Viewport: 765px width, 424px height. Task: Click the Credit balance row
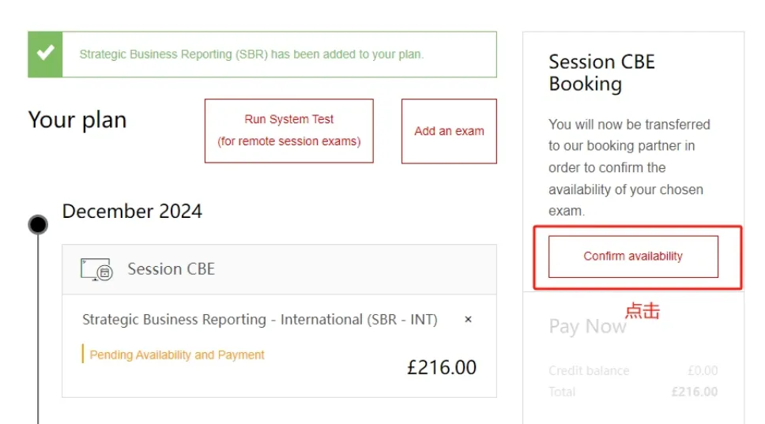pos(633,371)
